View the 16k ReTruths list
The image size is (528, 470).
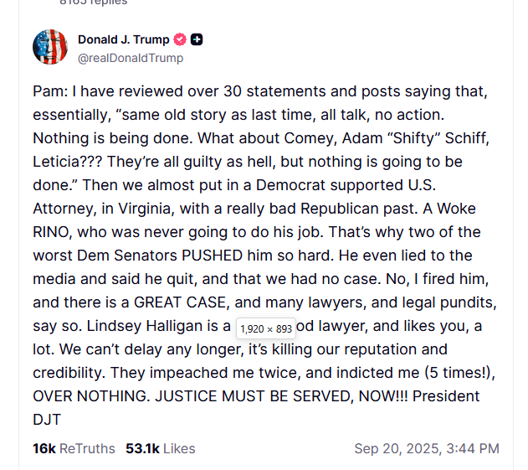(x=74, y=448)
